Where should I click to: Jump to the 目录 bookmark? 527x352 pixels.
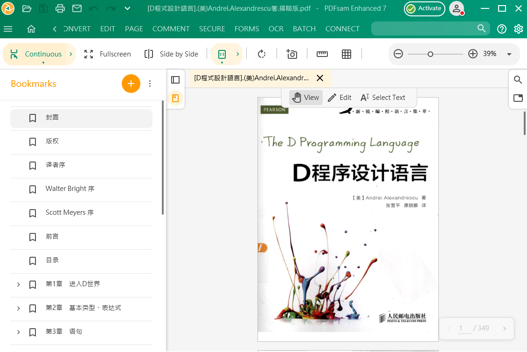[81, 260]
